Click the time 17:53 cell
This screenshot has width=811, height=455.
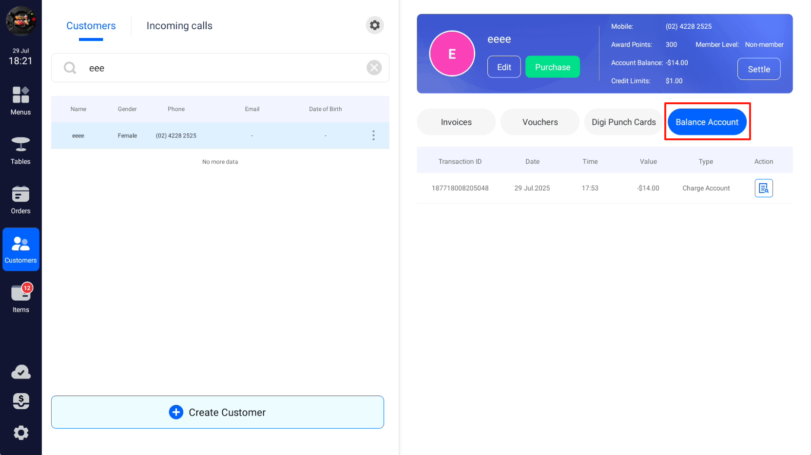pyautogui.click(x=590, y=188)
